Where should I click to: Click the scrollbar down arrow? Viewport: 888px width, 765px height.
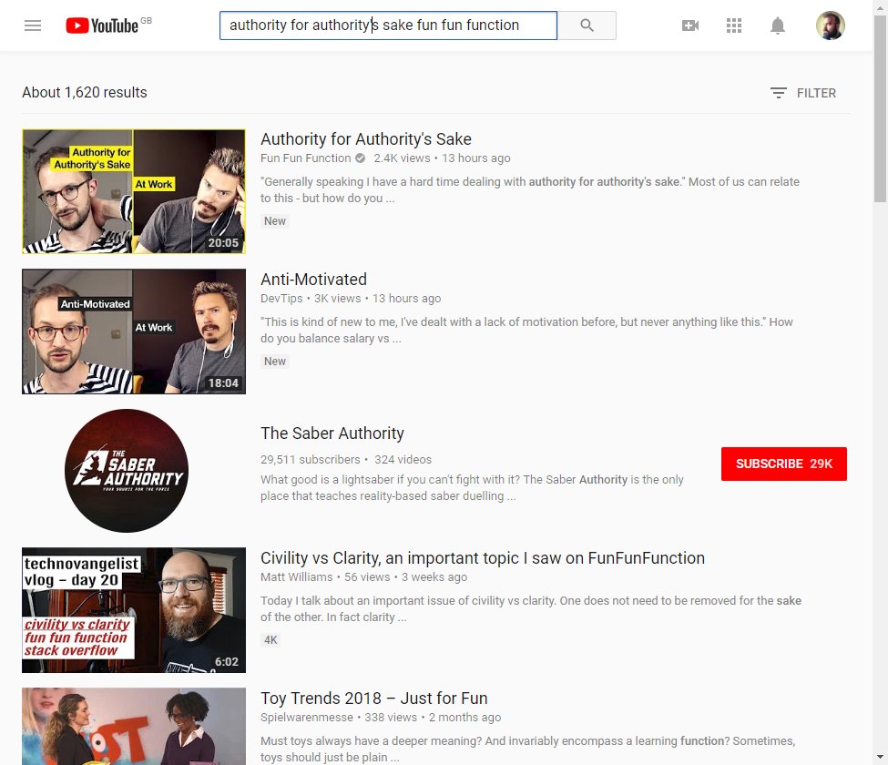pyautogui.click(x=880, y=757)
